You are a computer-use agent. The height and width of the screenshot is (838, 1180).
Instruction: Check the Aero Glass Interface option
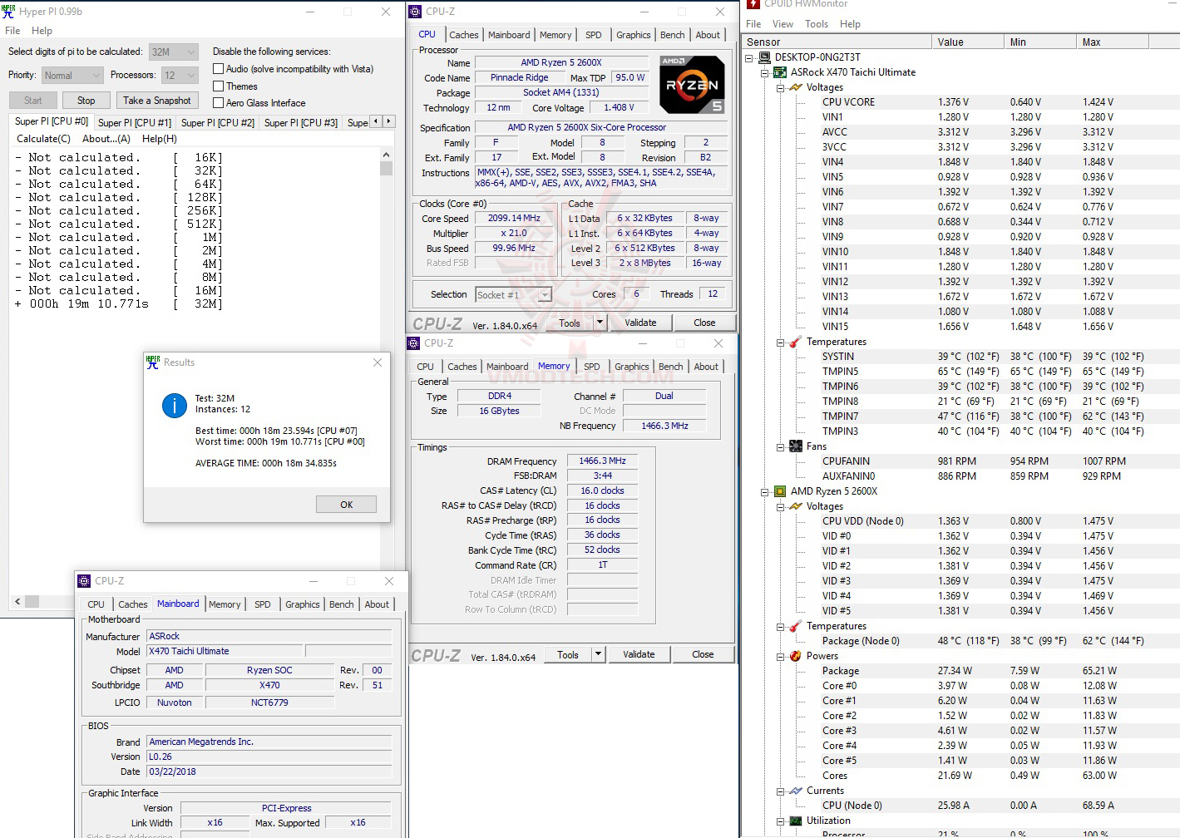pos(219,103)
